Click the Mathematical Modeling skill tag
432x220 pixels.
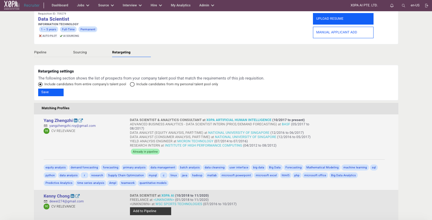pyautogui.click(x=322, y=168)
